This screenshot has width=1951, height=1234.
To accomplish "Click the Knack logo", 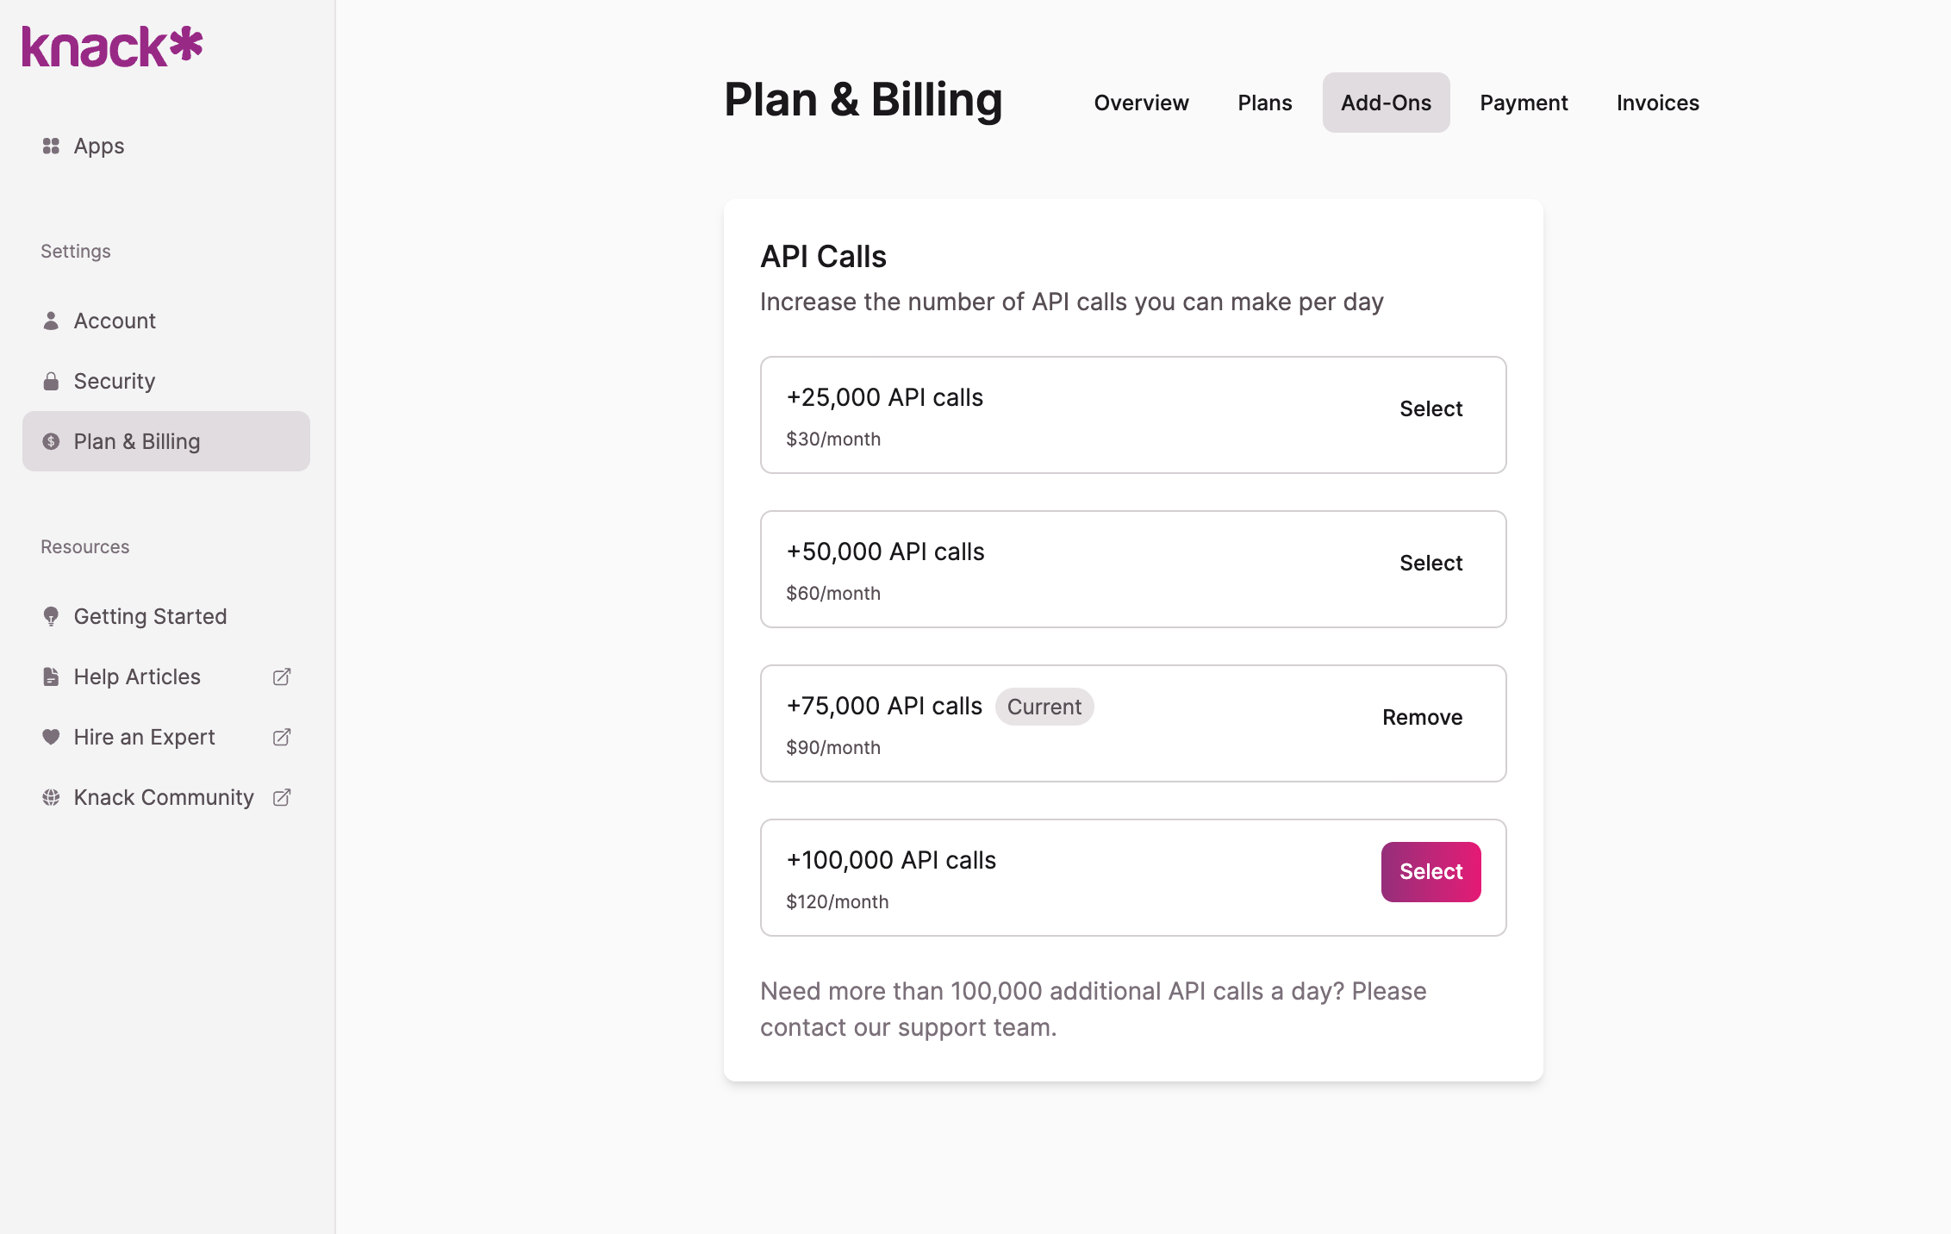I will point(112,47).
